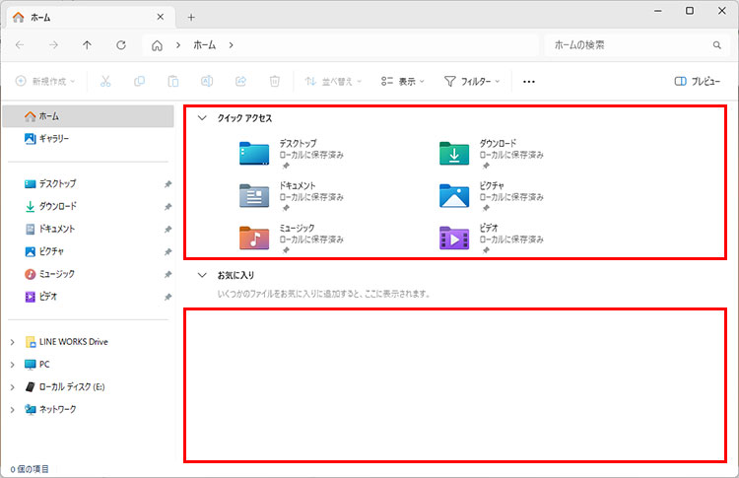Click the three-dots See more icon
This screenshot has height=478, width=739.
click(529, 82)
